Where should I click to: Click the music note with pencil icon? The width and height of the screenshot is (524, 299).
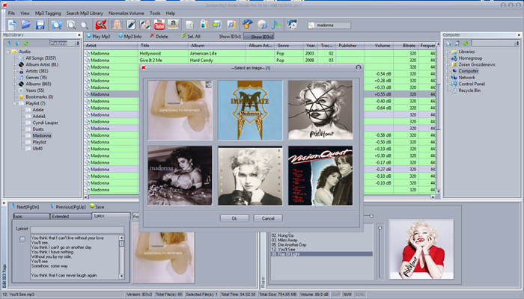click(x=231, y=25)
